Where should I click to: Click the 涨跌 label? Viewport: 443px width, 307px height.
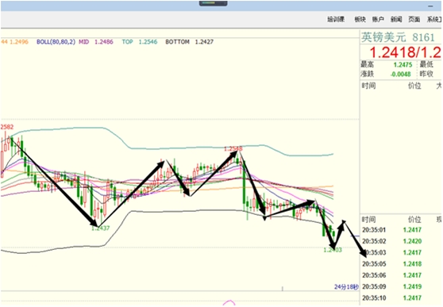[x=368, y=74]
